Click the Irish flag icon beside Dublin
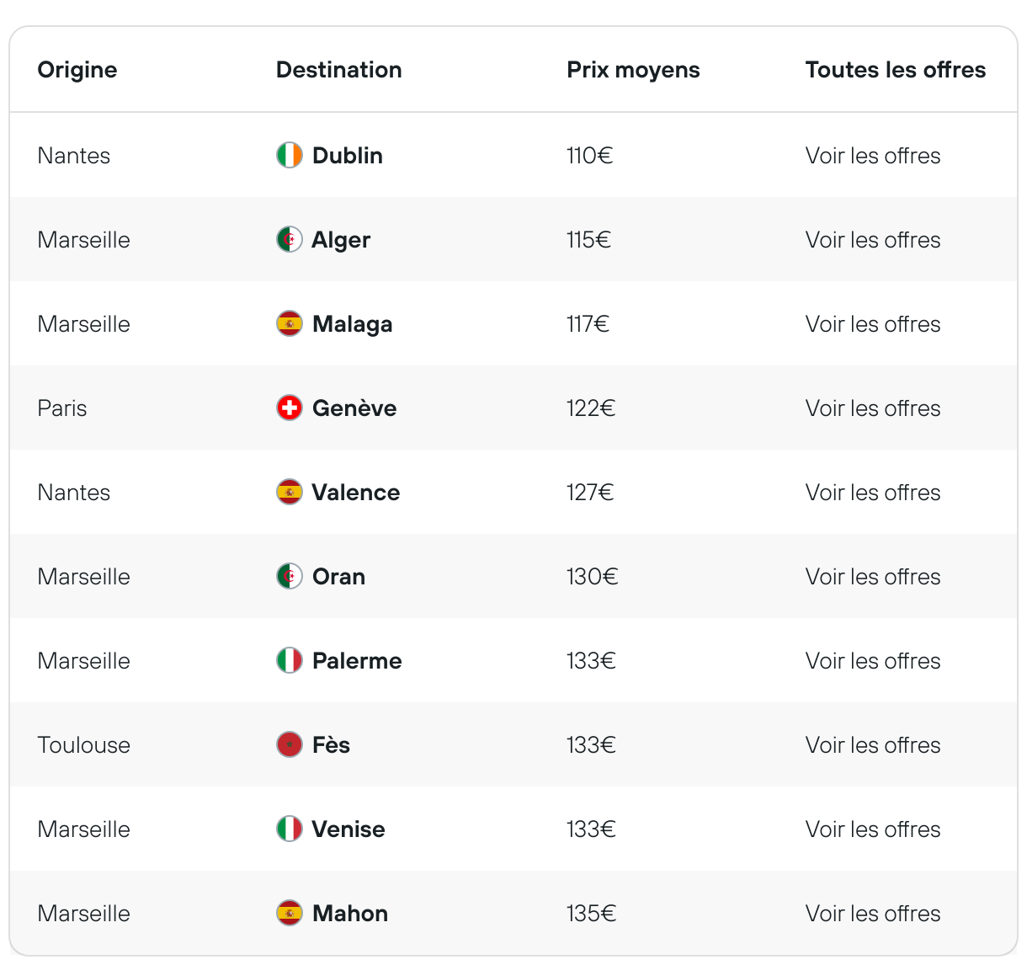This screenshot has width=1027, height=965. click(x=290, y=155)
